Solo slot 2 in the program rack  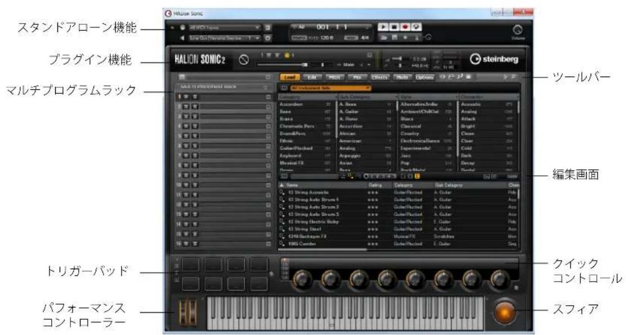pyautogui.click(x=194, y=107)
